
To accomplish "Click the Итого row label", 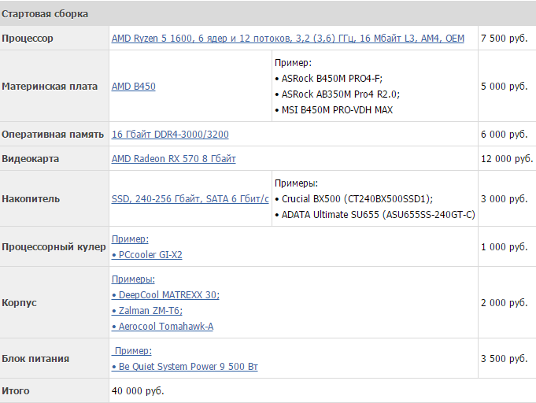I will tap(16, 390).
